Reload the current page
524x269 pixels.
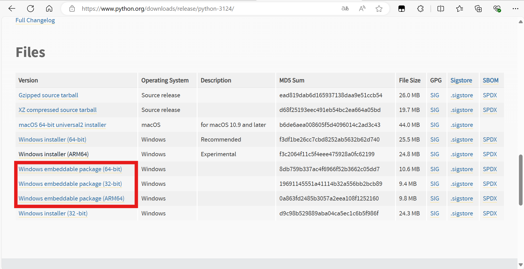tap(31, 9)
